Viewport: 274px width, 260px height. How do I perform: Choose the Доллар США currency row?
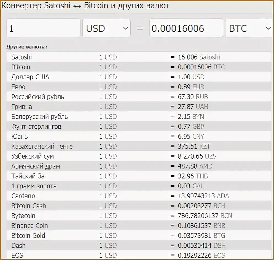coord(139,77)
